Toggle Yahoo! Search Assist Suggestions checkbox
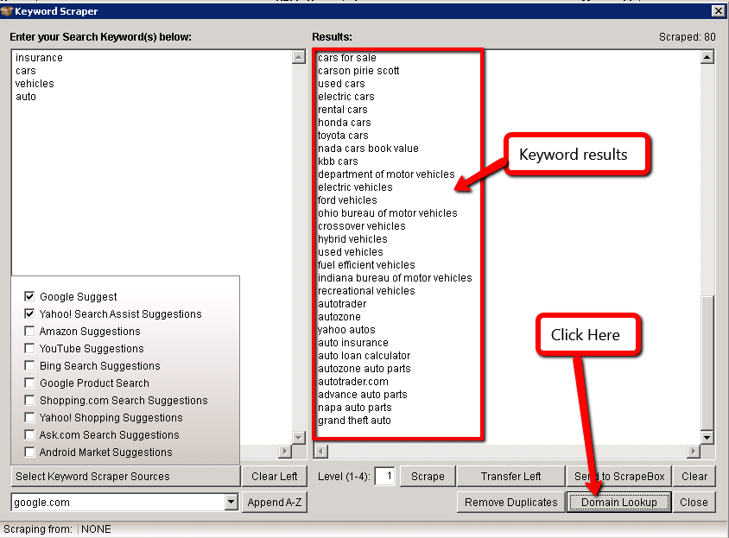The height and width of the screenshot is (538, 729). pyautogui.click(x=30, y=314)
